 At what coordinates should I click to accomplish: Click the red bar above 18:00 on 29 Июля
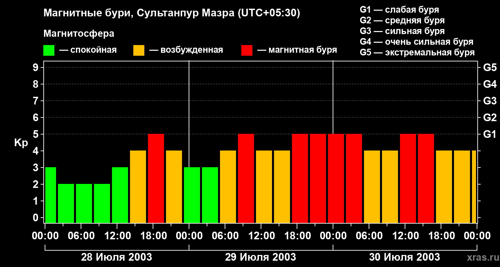click(x=300, y=179)
